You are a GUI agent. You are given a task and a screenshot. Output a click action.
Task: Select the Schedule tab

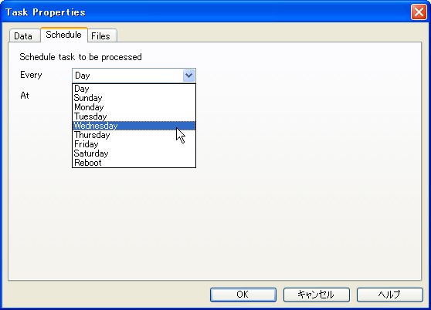click(x=64, y=35)
